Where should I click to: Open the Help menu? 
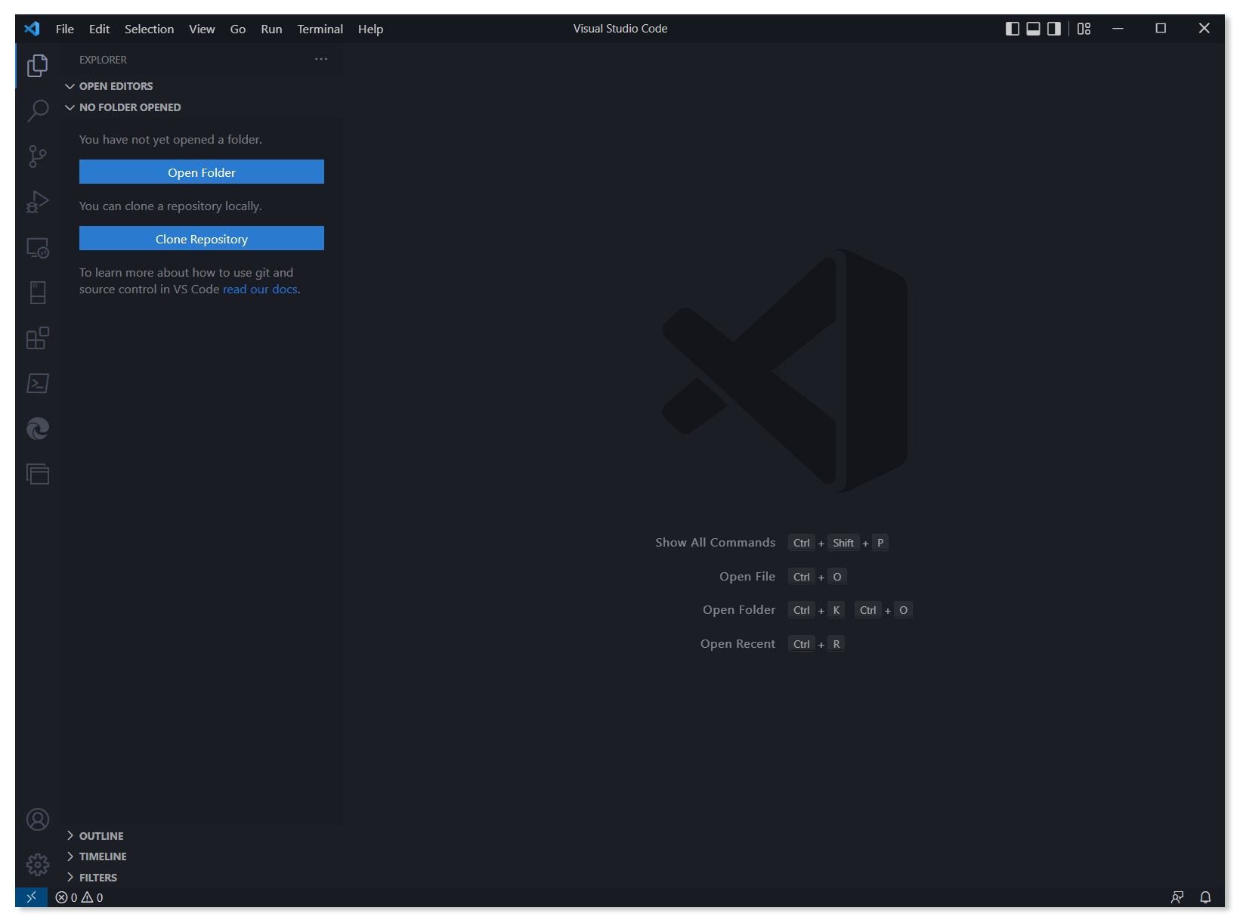click(x=370, y=29)
